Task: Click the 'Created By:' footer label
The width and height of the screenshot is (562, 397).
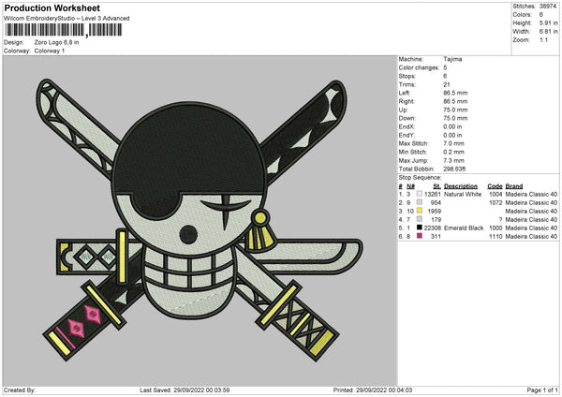Action: (x=20, y=390)
